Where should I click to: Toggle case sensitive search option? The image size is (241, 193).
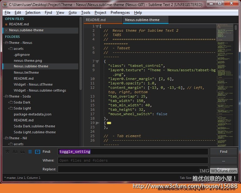pyautogui.click(x=15, y=152)
